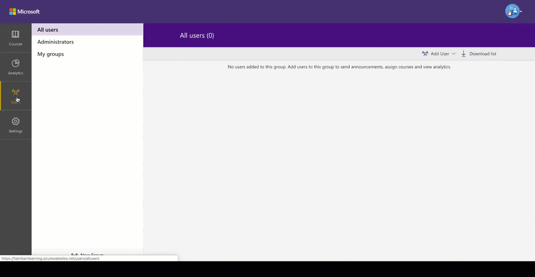Click the status bar URL text

click(x=51, y=258)
